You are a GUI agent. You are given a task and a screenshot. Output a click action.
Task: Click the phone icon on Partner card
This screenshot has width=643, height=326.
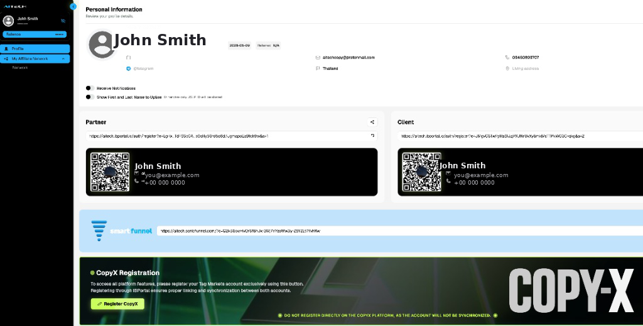(136, 181)
